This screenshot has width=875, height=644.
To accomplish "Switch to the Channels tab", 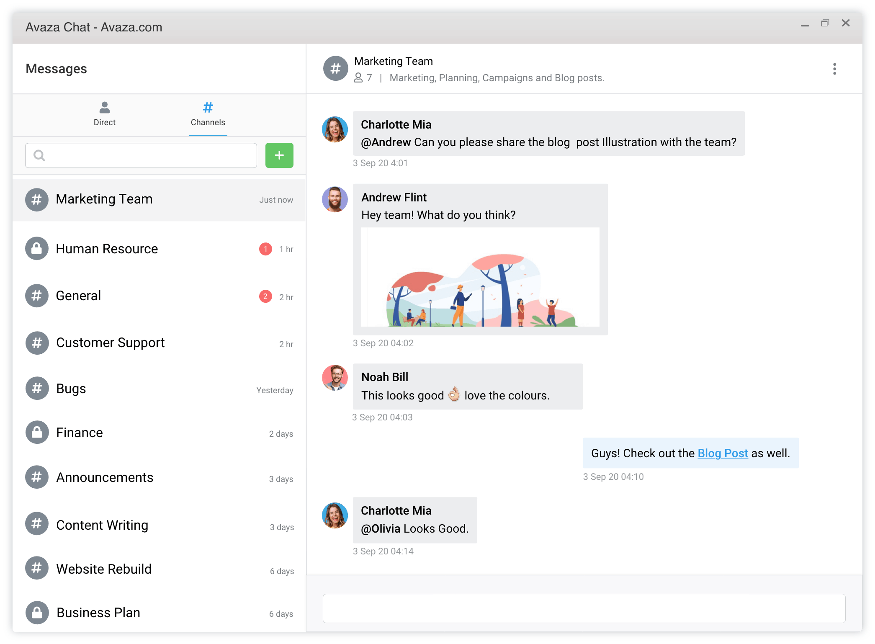I will [208, 114].
